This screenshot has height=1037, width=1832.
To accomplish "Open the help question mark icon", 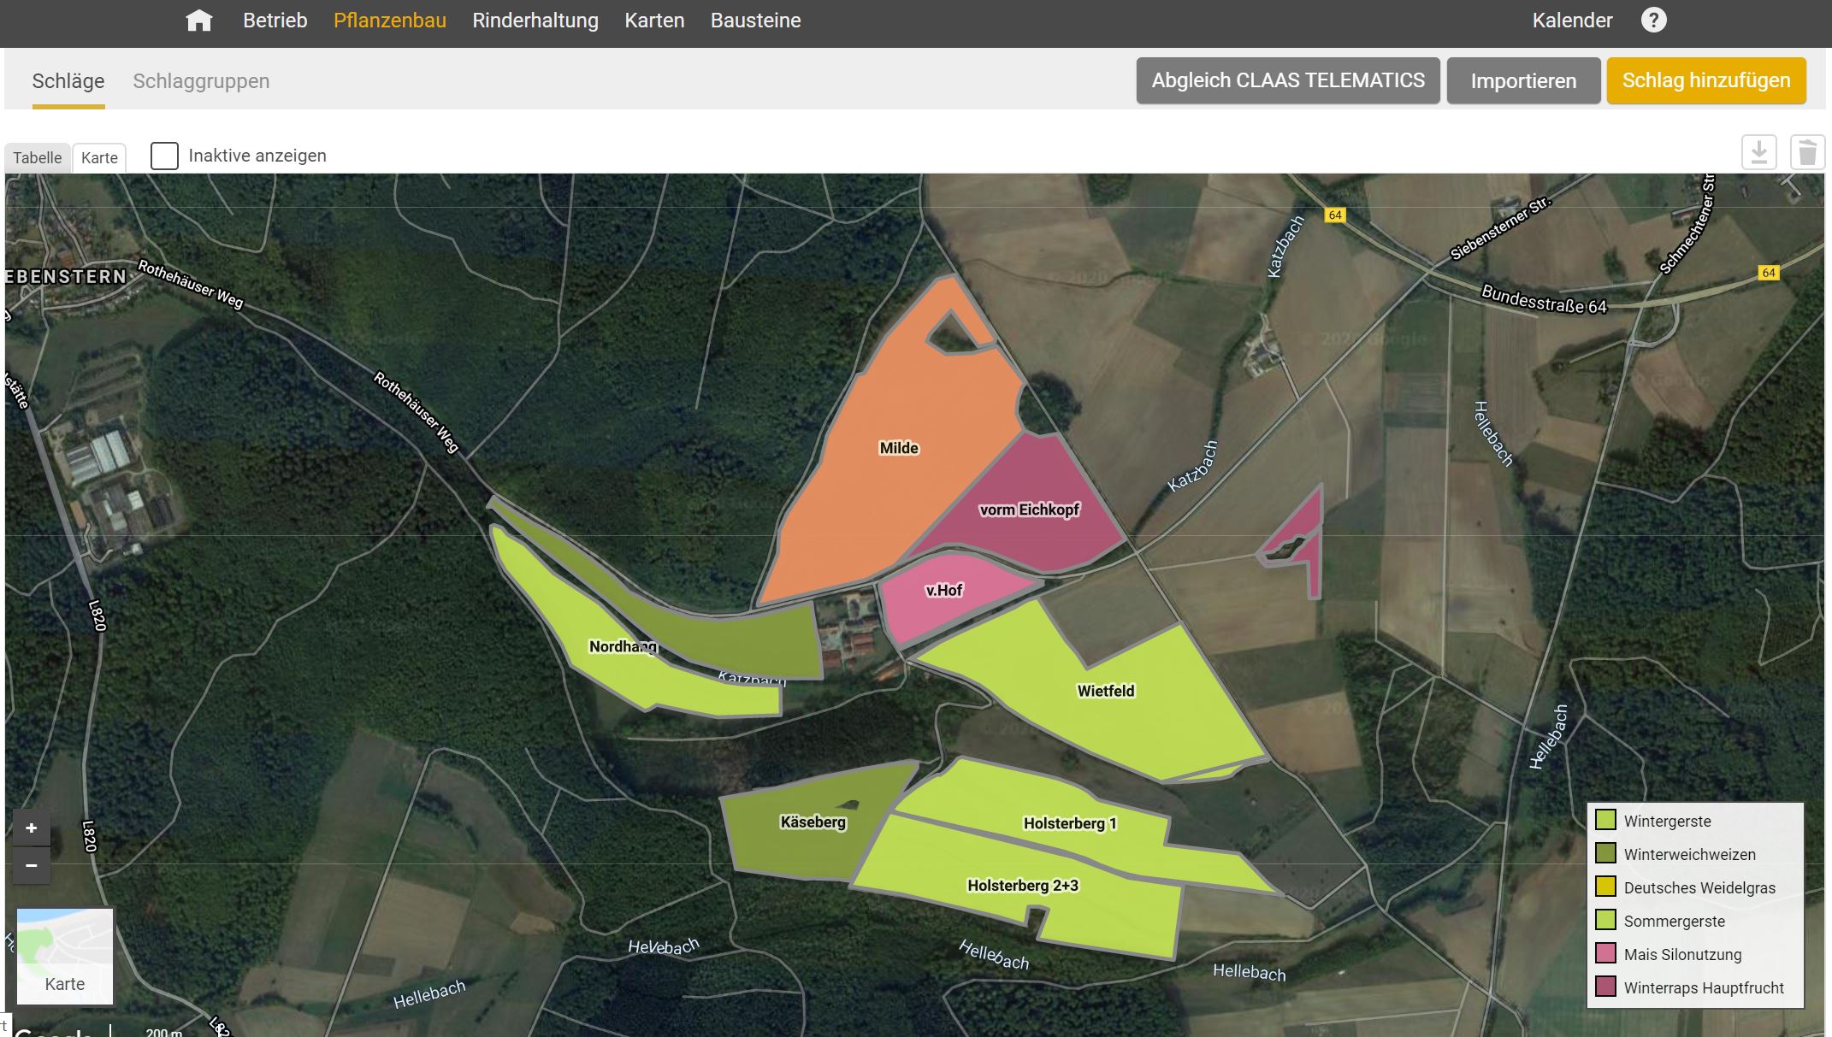I will (x=1653, y=21).
